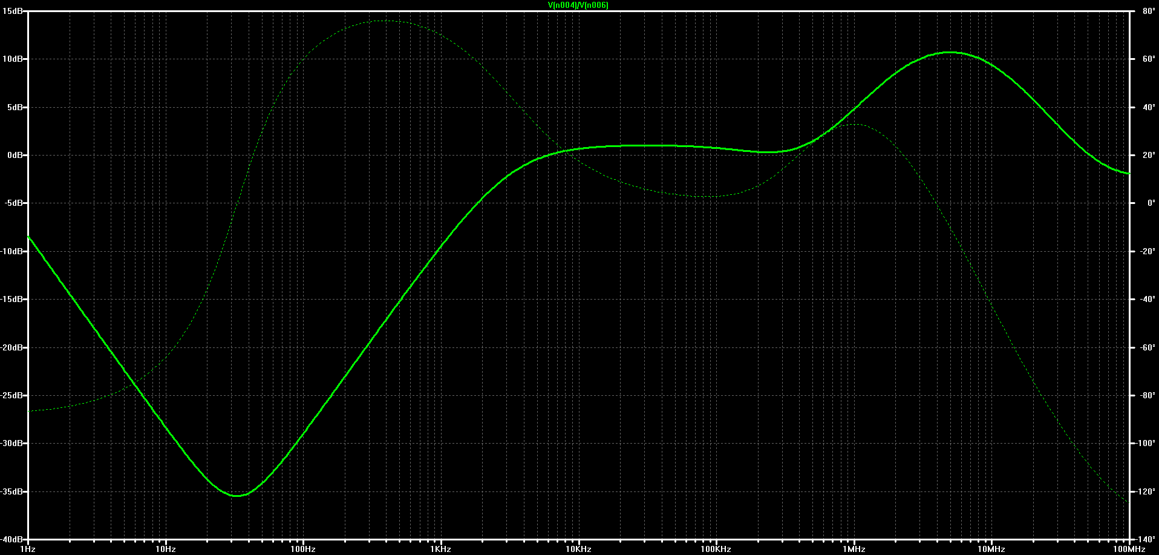Click the 100Hz frequency axis label
Screen dimensions: 1159x555
[303, 549]
